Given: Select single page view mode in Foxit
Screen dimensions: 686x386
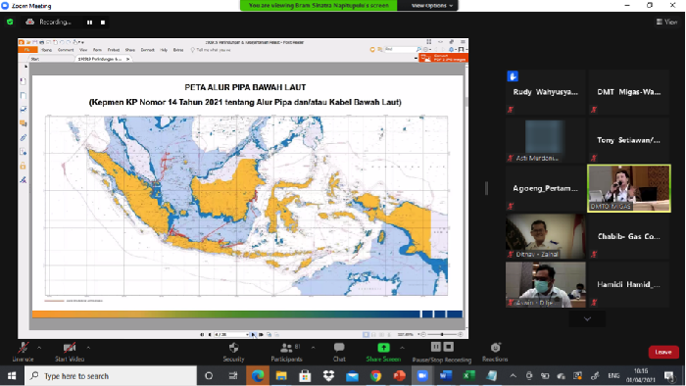Looking at the screenshot, I should coord(366,334).
